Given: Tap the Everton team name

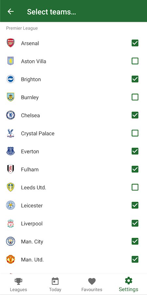Looking at the screenshot, I should (30, 151).
